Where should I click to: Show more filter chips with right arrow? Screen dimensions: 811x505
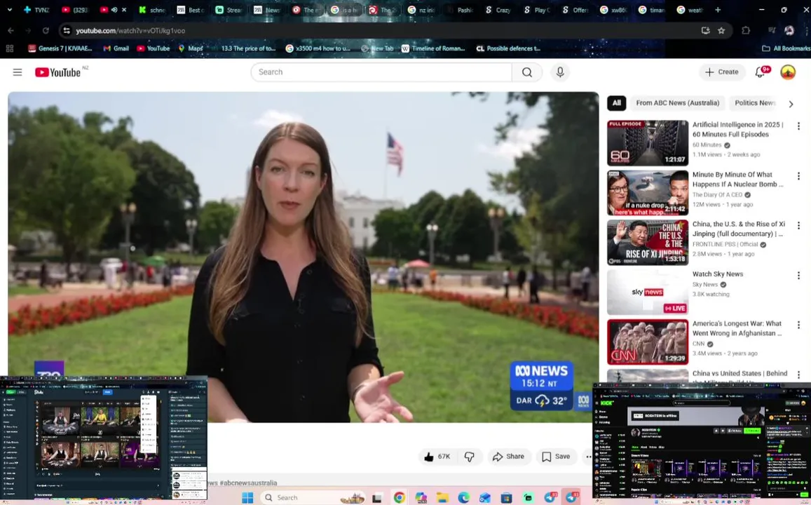pyautogui.click(x=791, y=104)
